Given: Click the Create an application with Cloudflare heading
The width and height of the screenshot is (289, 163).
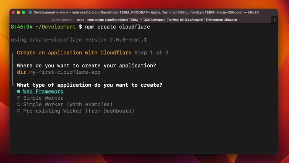Looking at the screenshot, I should [74, 53].
